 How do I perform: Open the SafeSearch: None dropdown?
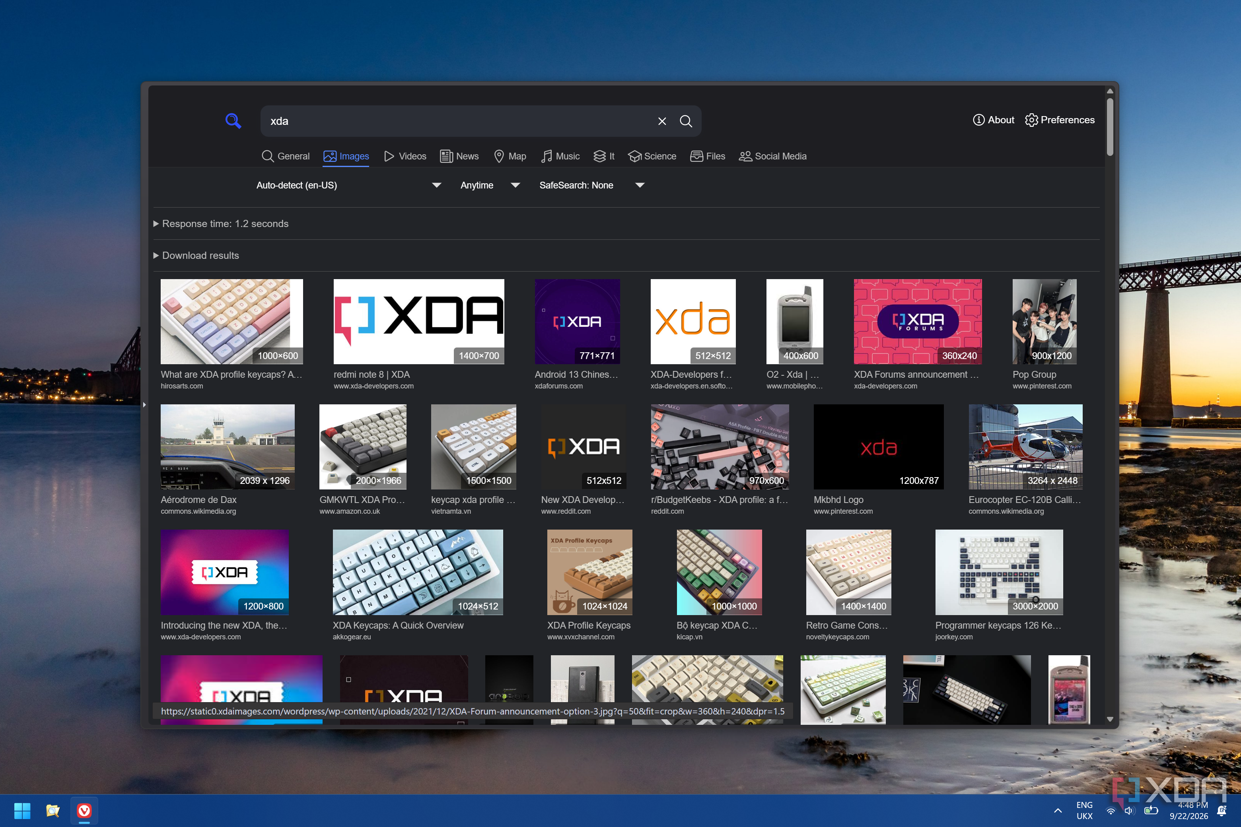click(591, 185)
